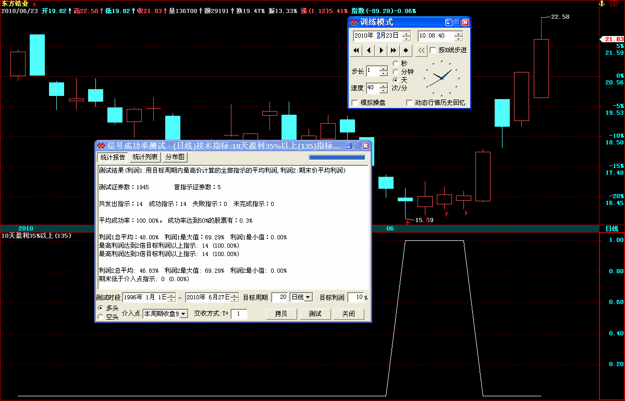Enable the 按K线步进 checkbox
Image resolution: width=625 pixels, height=401 pixels.
(x=433, y=51)
